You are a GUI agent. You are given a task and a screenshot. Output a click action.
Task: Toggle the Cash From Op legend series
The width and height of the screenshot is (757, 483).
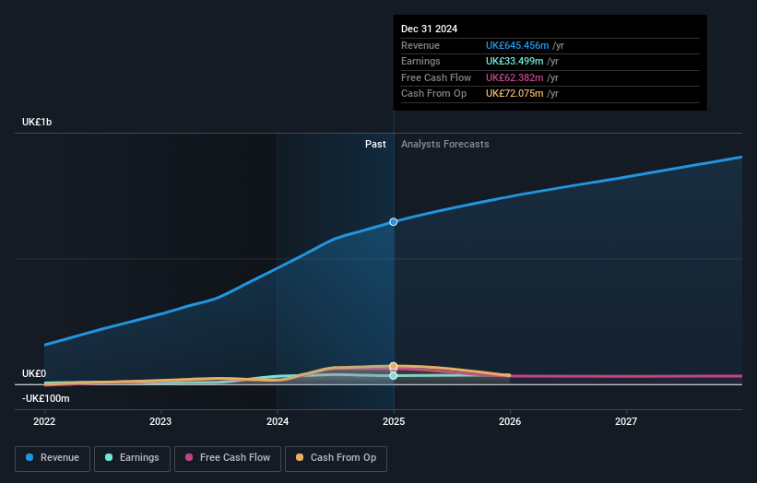[336, 458]
